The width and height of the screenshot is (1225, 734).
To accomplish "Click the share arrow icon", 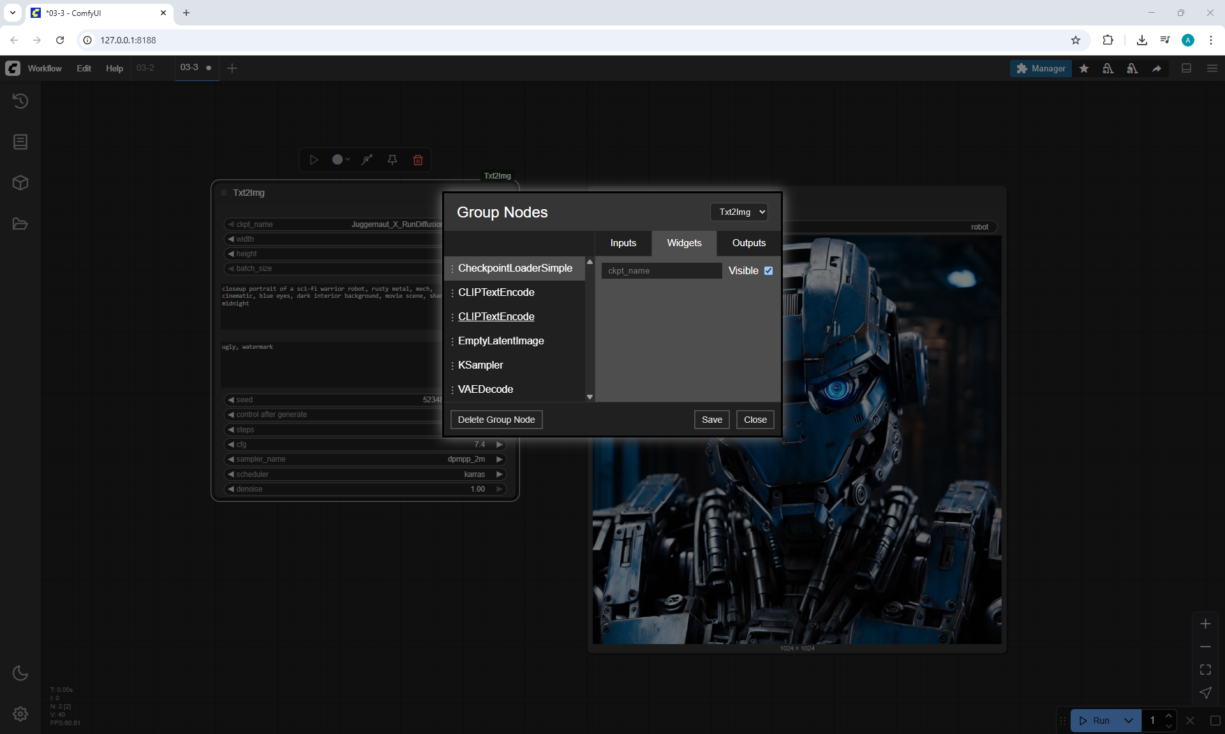I will tap(1157, 69).
